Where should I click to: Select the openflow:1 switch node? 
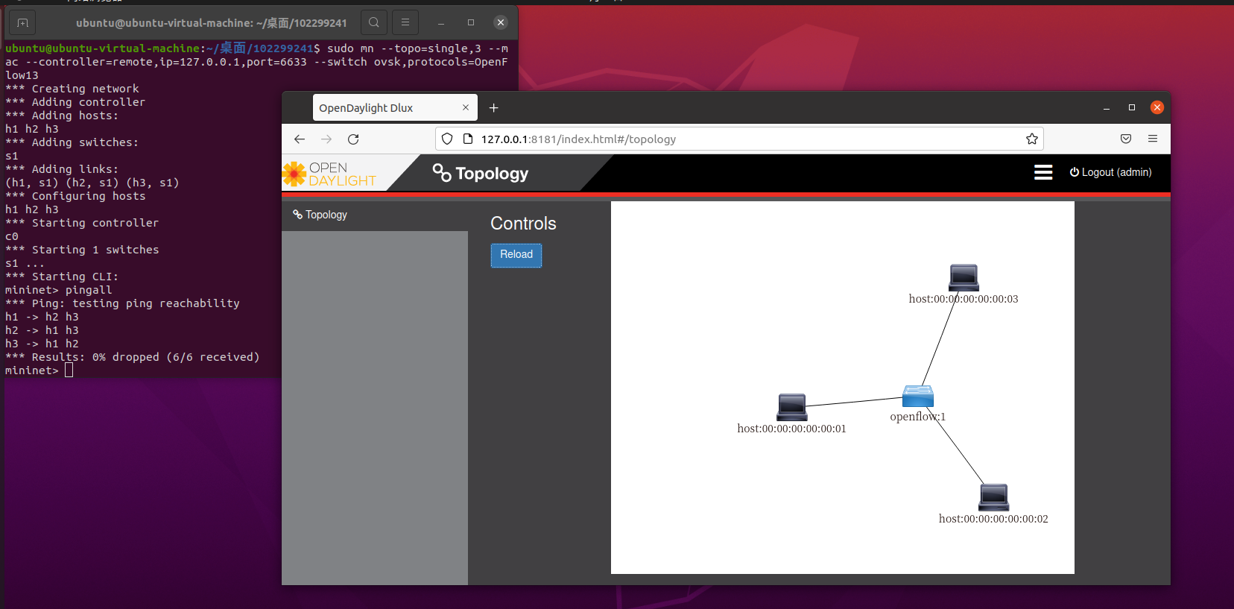point(918,396)
